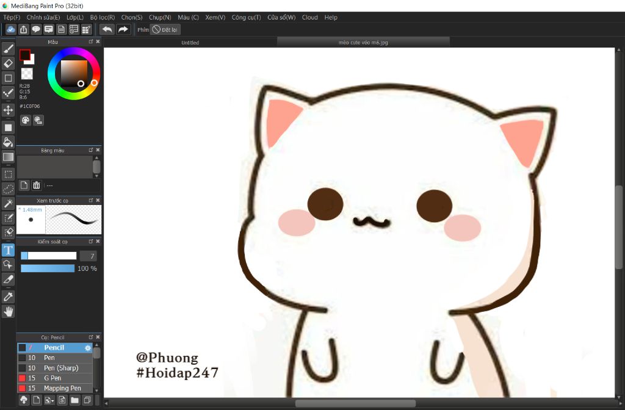Switch to the Untitled tab
This screenshot has width=625, height=410.
coord(190,43)
